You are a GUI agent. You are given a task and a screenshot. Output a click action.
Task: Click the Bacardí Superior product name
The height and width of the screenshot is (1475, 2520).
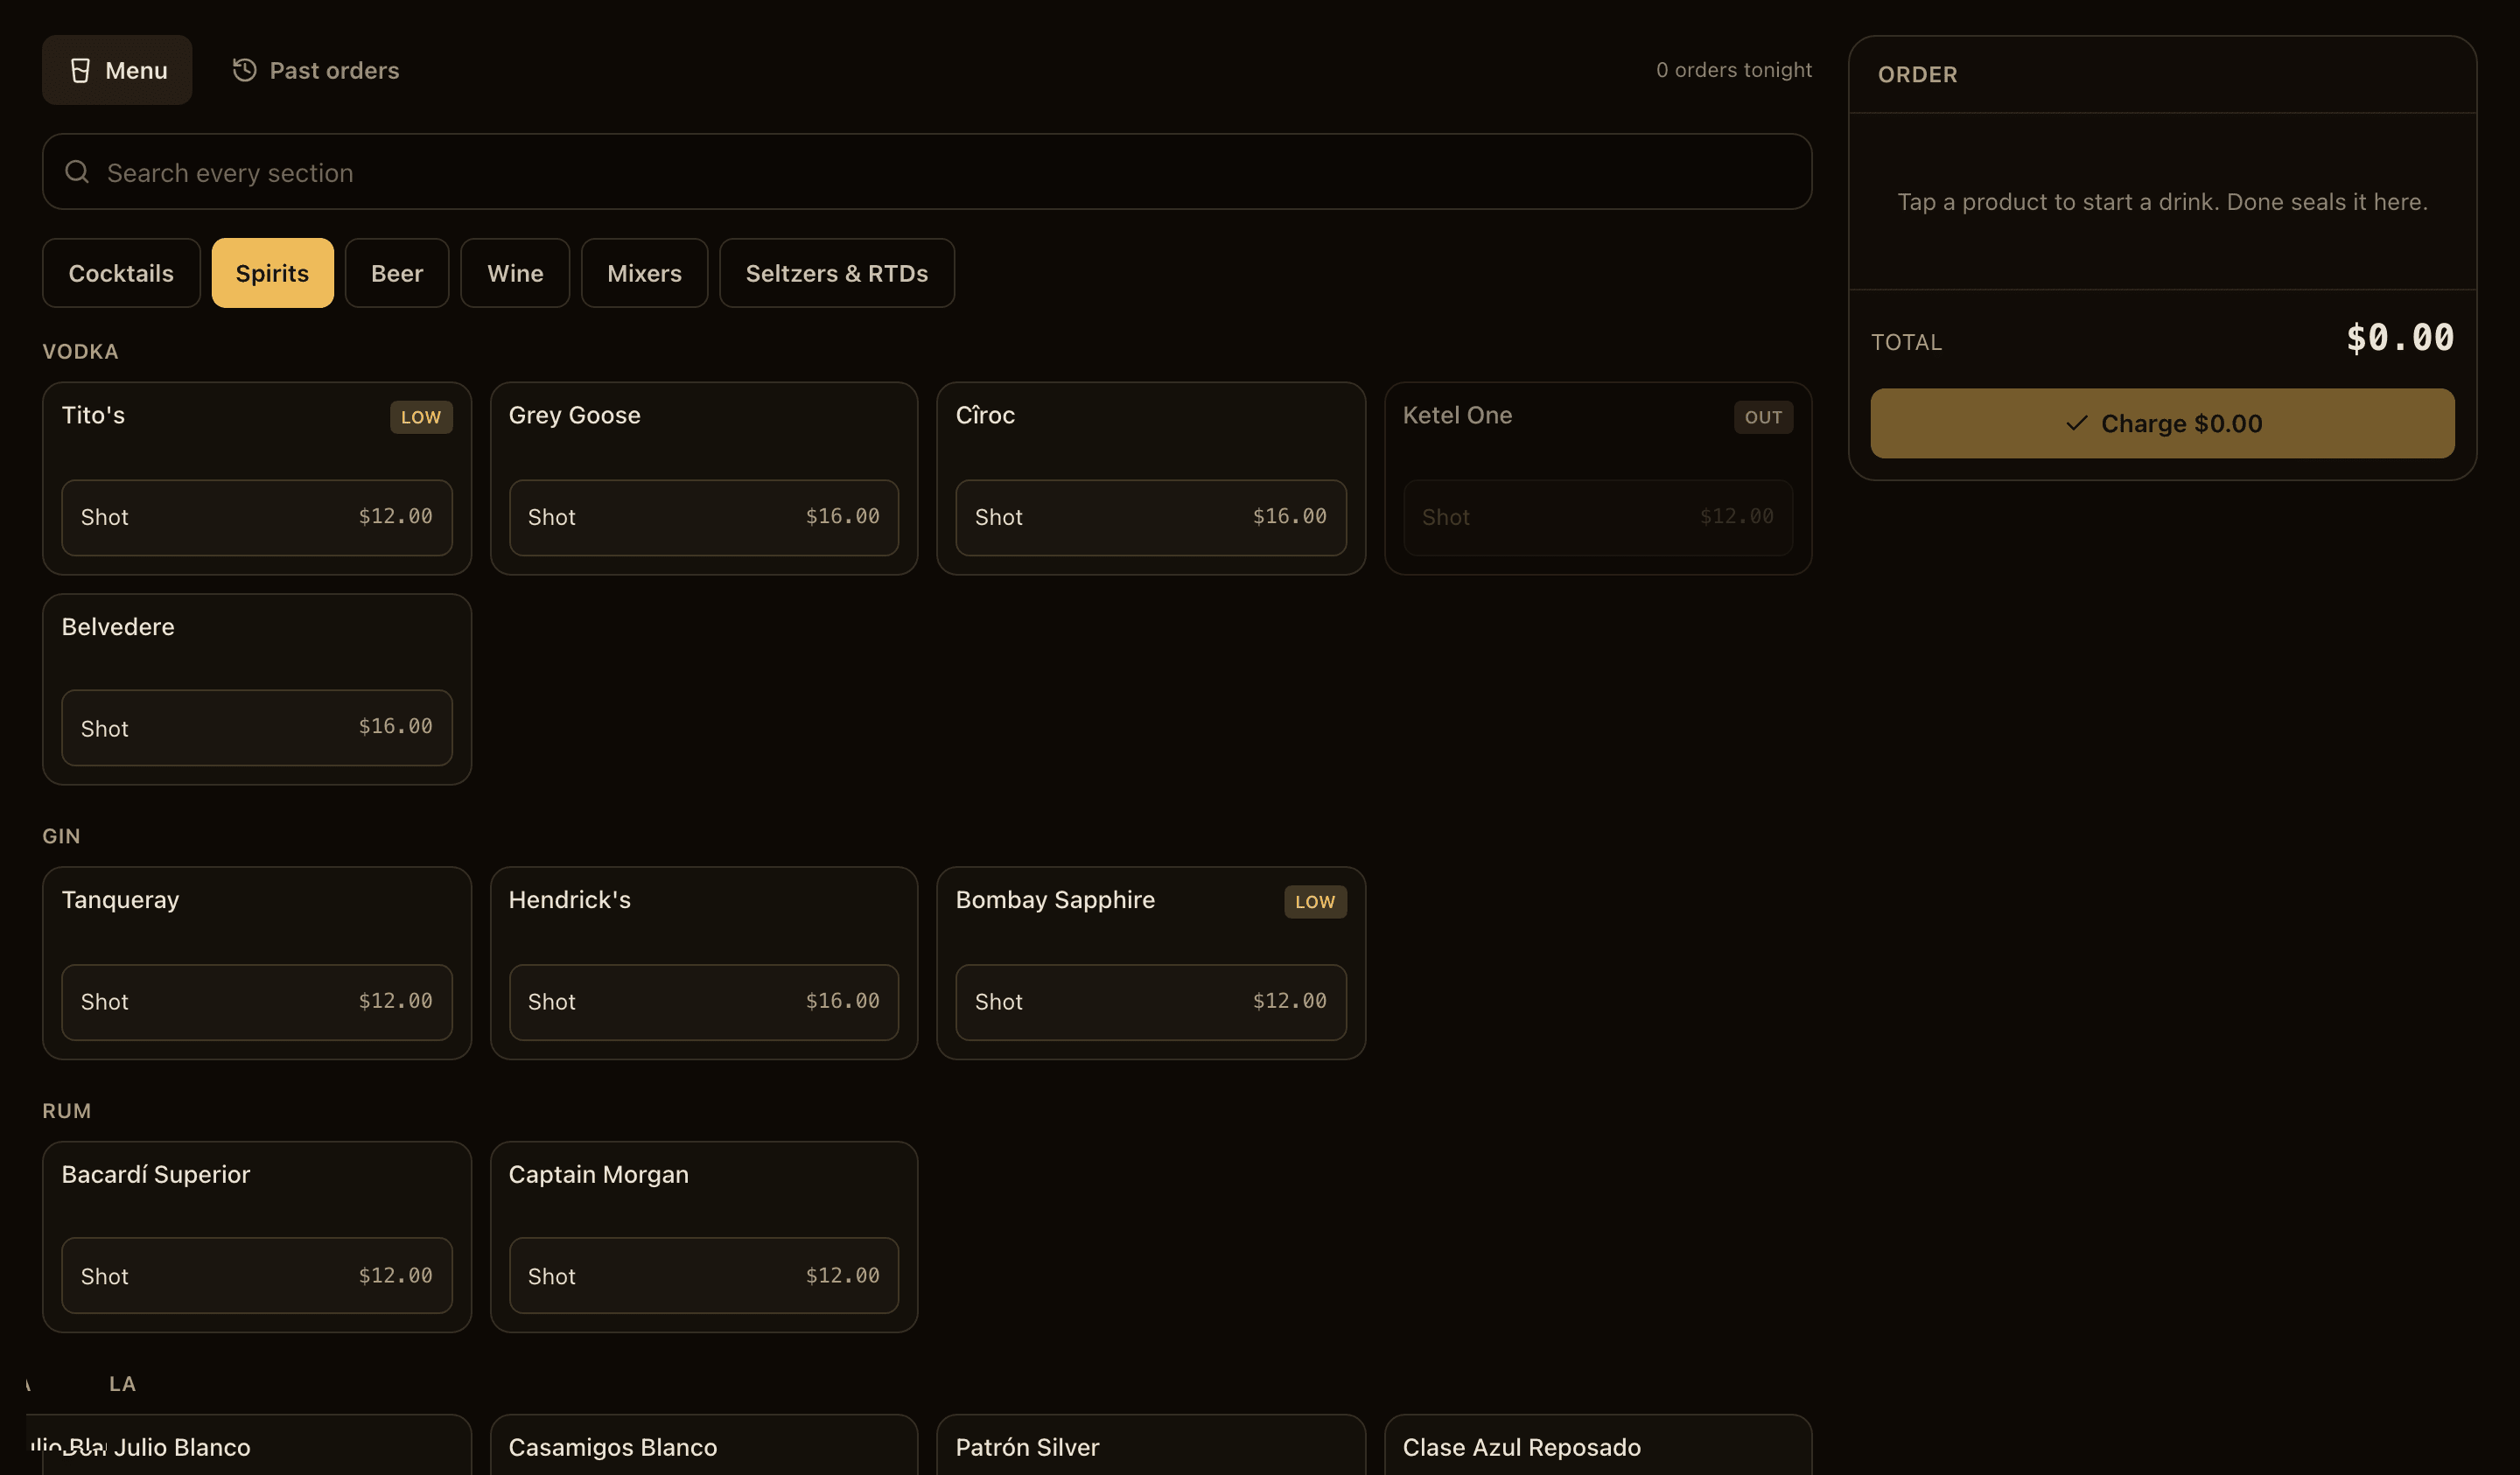[155, 1174]
